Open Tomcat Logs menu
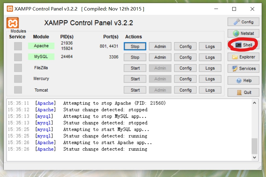This screenshot has width=266, height=177. click(210, 90)
